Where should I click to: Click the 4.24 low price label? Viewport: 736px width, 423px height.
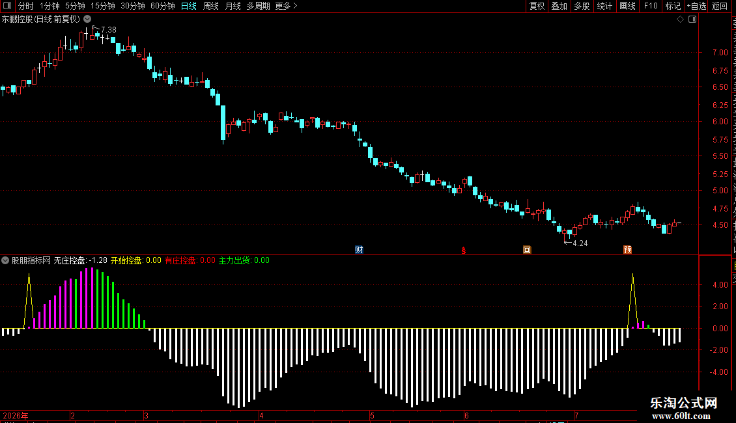pyautogui.click(x=580, y=243)
